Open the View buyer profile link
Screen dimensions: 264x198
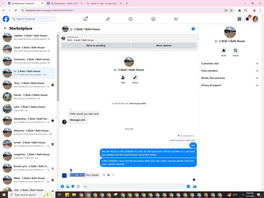(x=138, y=103)
